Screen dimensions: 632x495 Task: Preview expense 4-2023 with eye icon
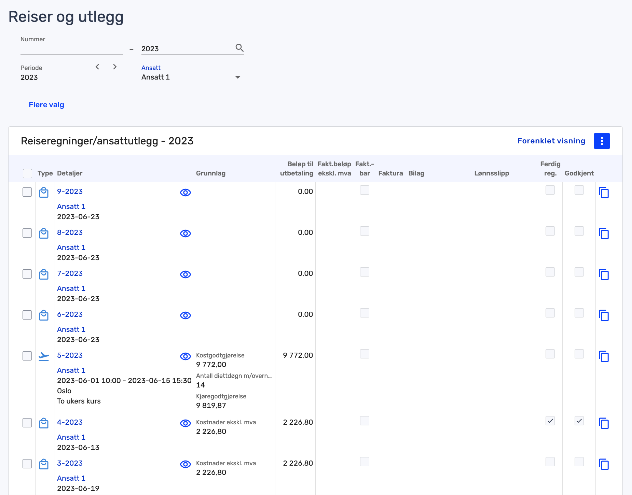[185, 423]
